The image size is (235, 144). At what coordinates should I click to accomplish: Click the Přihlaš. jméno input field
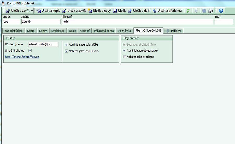tap(43, 45)
